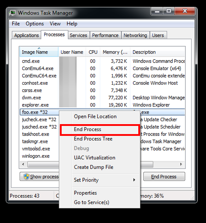Sort by the Memory column header
The height and width of the screenshot is (223, 206).
(x=115, y=52)
